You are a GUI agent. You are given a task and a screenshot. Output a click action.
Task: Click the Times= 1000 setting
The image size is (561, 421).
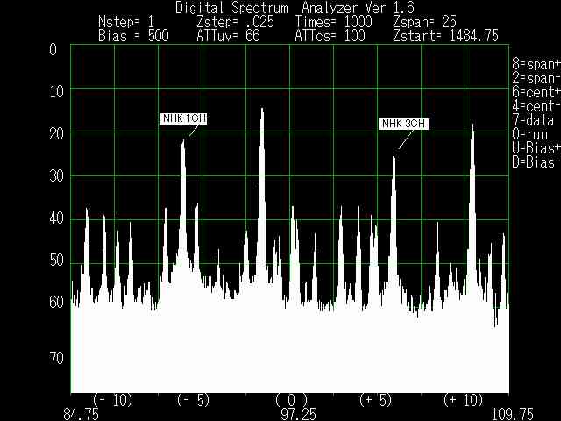[x=333, y=22]
